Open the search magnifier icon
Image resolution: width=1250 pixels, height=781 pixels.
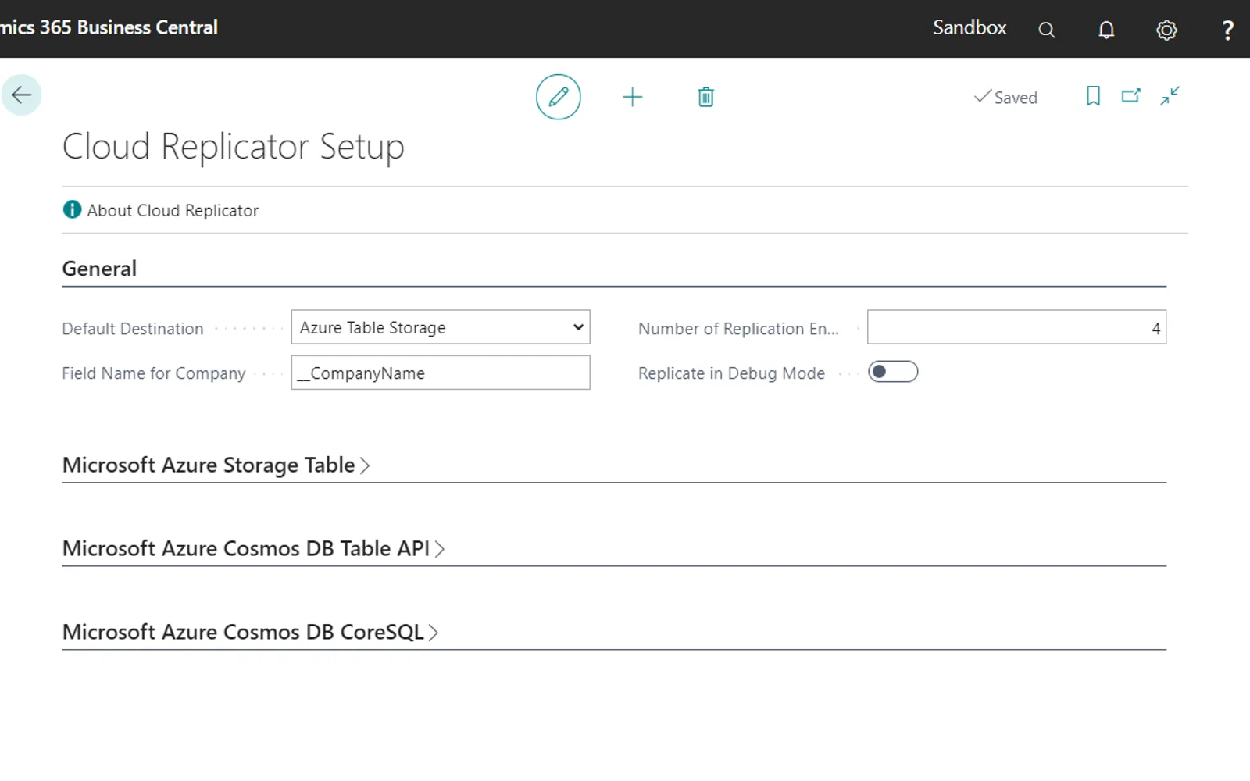point(1046,30)
